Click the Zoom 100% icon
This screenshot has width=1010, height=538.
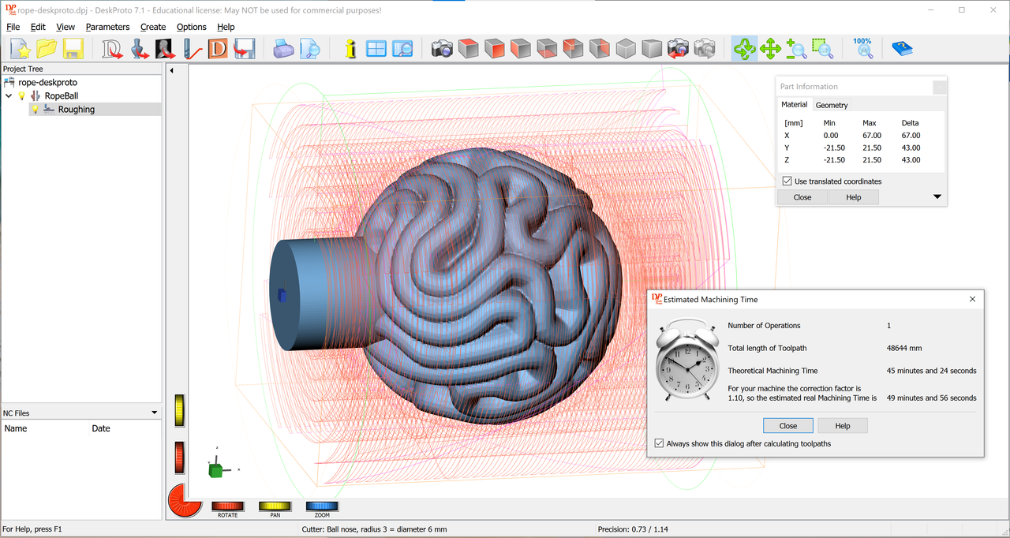point(862,48)
